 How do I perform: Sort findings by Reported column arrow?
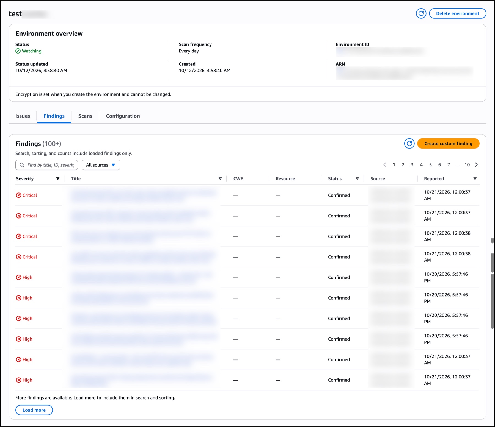coord(475,179)
